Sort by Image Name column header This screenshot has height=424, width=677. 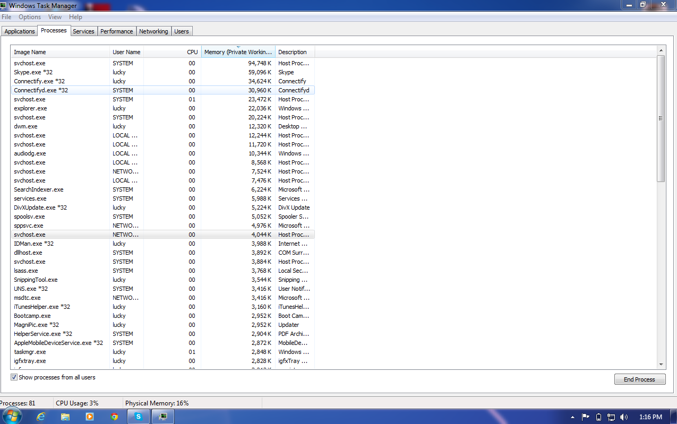[60, 52]
